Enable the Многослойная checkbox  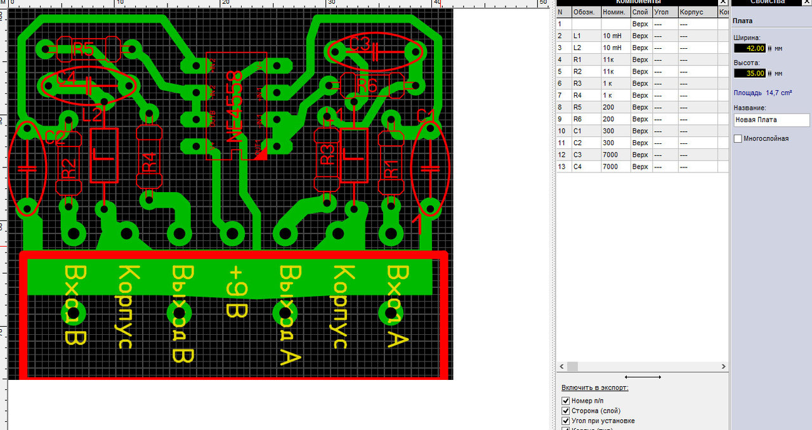coord(738,138)
